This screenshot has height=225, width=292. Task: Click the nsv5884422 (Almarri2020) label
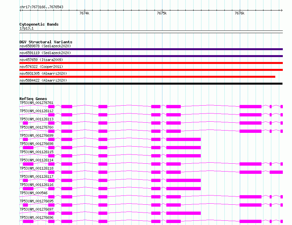(43, 80)
